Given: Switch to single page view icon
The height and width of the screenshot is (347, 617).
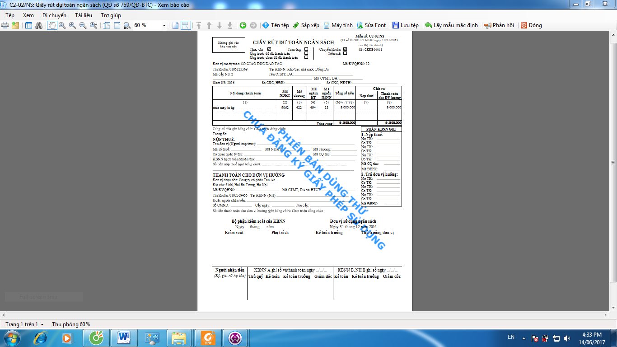Looking at the screenshot, I should (175, 25).
